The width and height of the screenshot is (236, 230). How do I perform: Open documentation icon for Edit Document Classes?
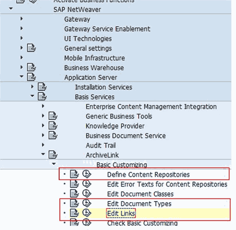pyautogui.click(x=75, y=193)
